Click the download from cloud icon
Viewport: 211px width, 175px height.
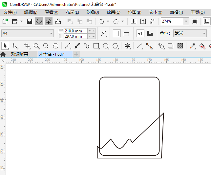click(x=39, y=21)
